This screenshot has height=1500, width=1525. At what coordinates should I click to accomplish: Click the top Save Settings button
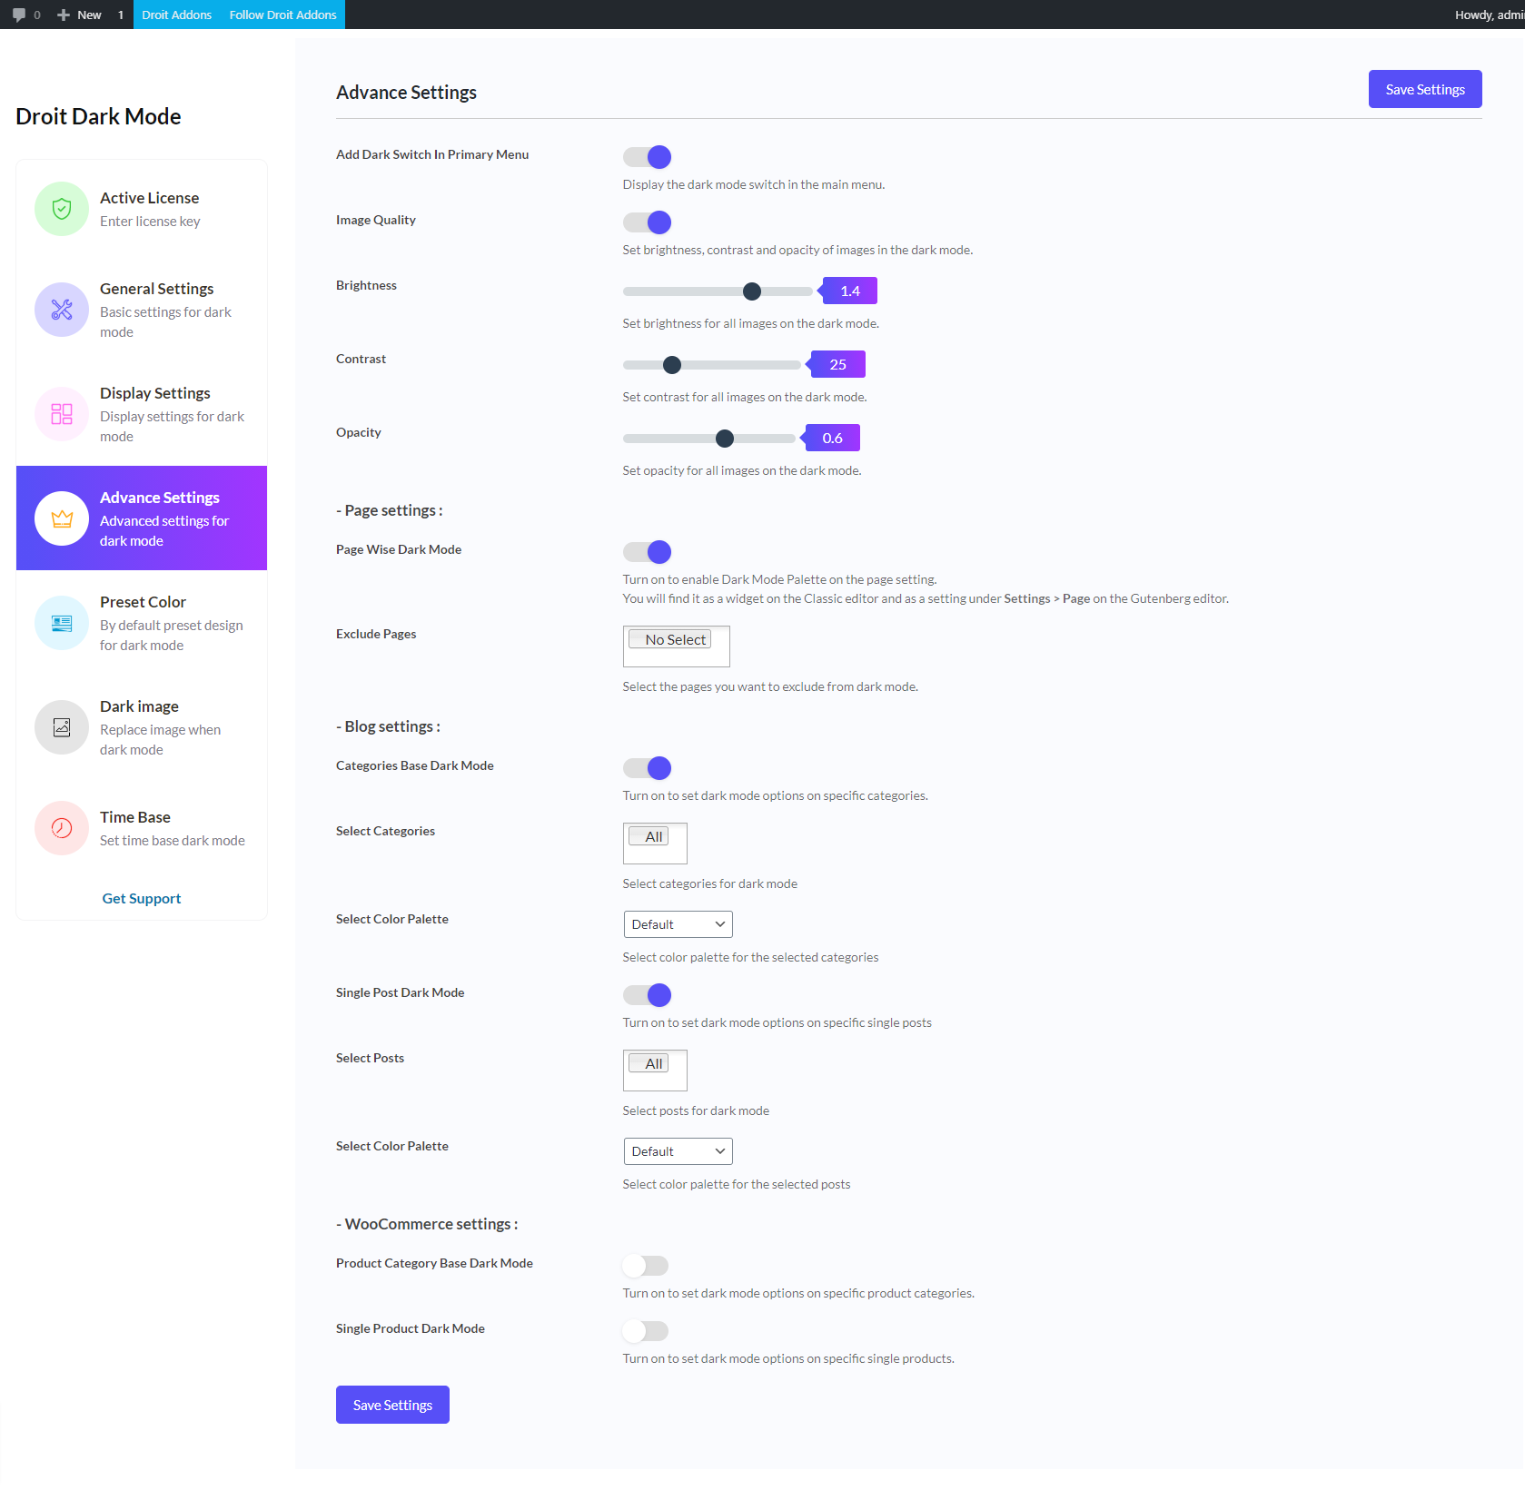[1425, 89]
